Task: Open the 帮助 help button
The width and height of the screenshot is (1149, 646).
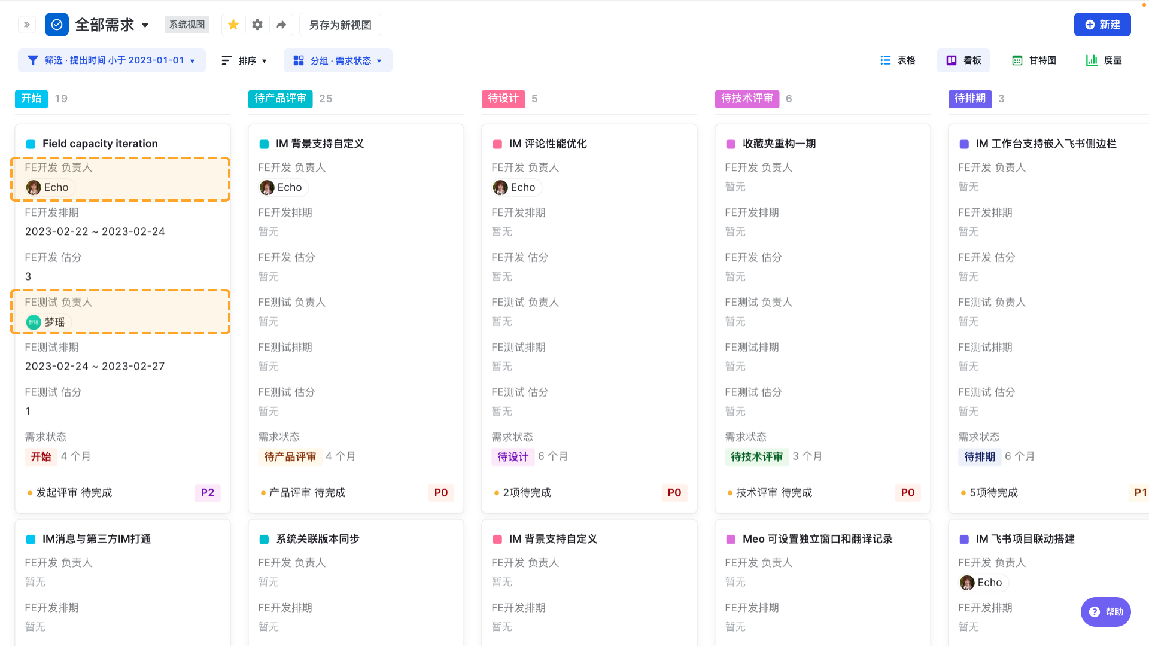Action: pos(1106,612)
